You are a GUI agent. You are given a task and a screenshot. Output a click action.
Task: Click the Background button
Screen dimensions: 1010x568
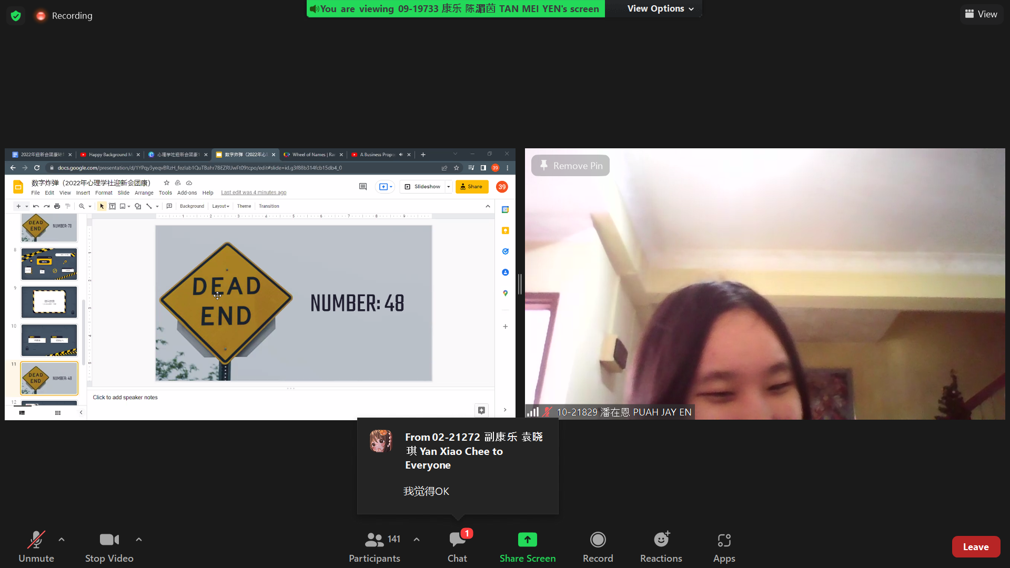coord(191,206)
